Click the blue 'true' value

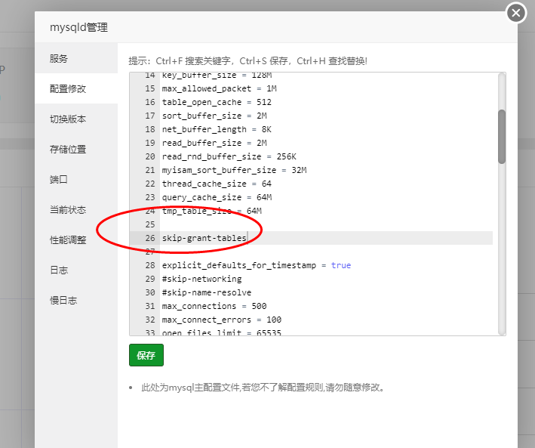(341, 265)
